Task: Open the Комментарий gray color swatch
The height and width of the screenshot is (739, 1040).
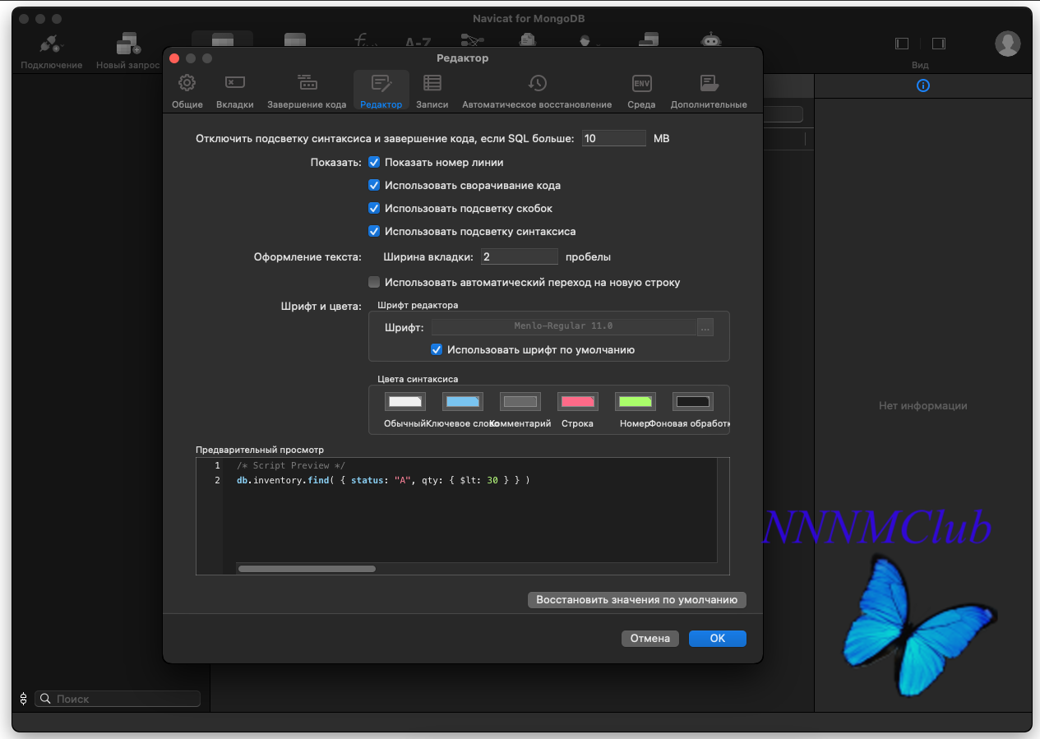Action: click(x=520, y=401)
